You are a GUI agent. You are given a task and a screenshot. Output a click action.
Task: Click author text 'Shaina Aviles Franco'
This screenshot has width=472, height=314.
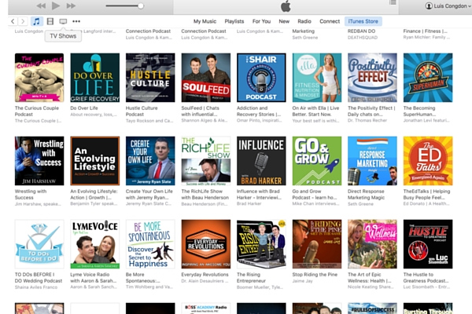click(x=36, y=287)
